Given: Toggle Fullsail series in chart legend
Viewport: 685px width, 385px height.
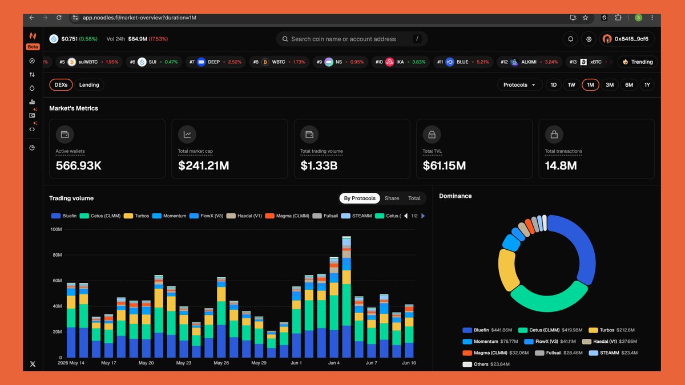Looking at the screenshot, I should click(x=325, y=216).
